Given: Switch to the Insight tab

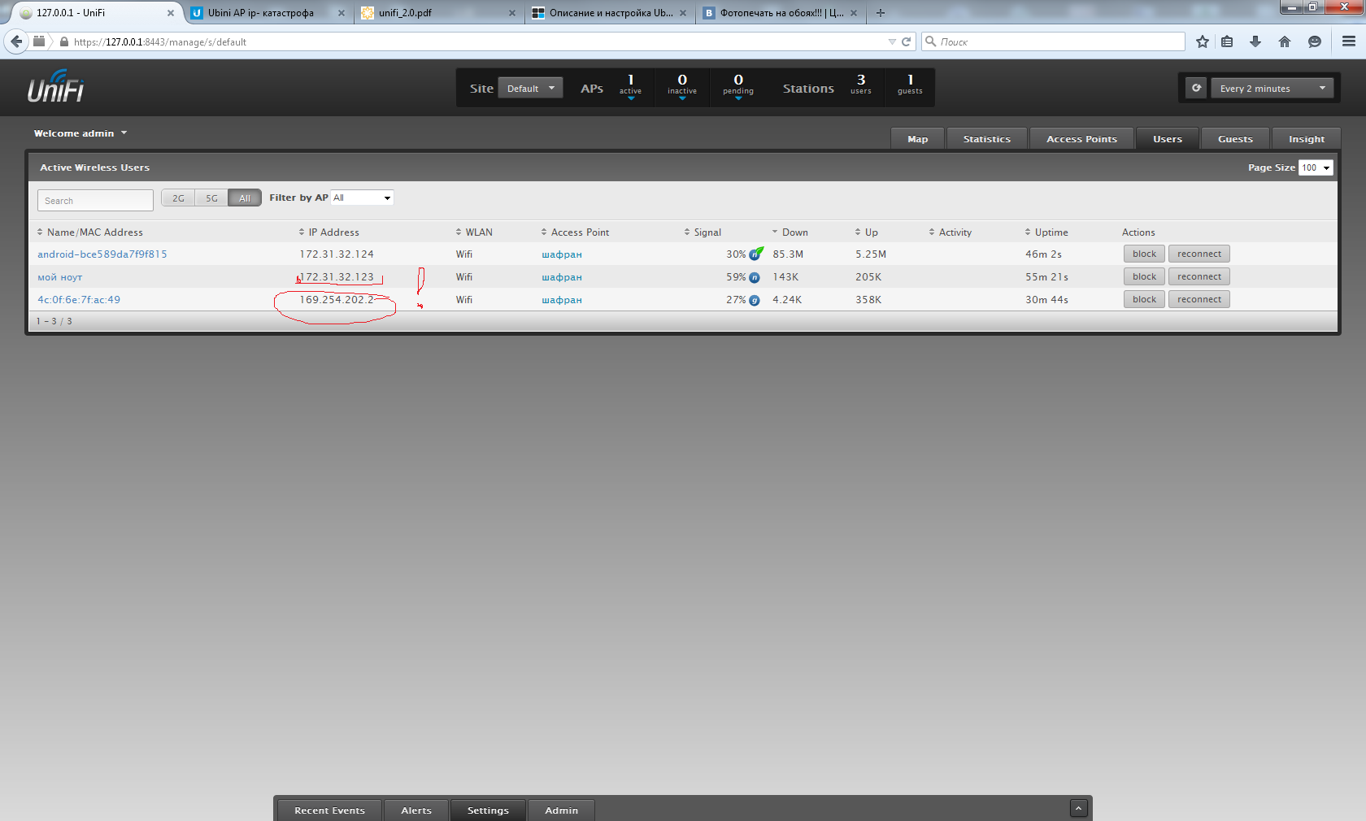Looking at the screenshot, I should click(1307, 139).
